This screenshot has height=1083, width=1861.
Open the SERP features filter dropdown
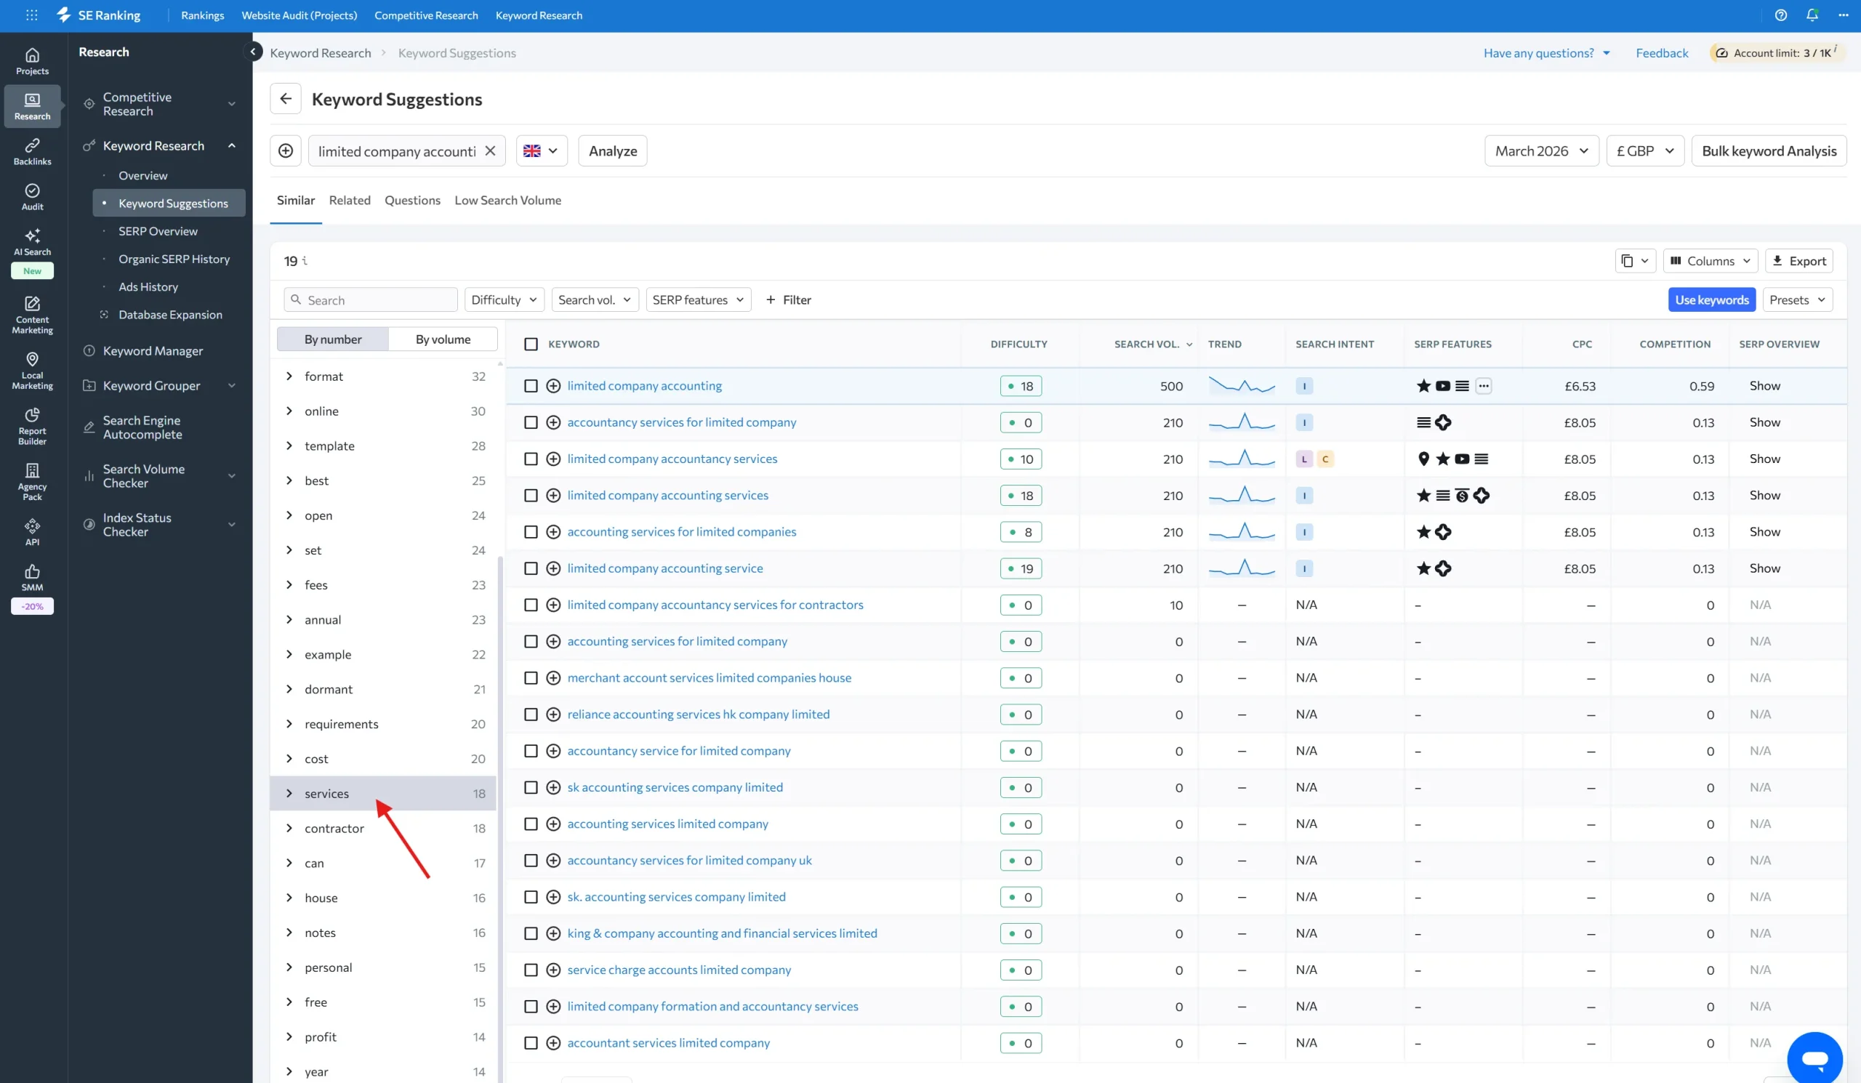[698, 299]
